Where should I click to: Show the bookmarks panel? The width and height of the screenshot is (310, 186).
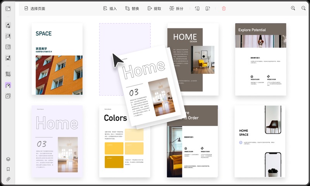point(8,169)
